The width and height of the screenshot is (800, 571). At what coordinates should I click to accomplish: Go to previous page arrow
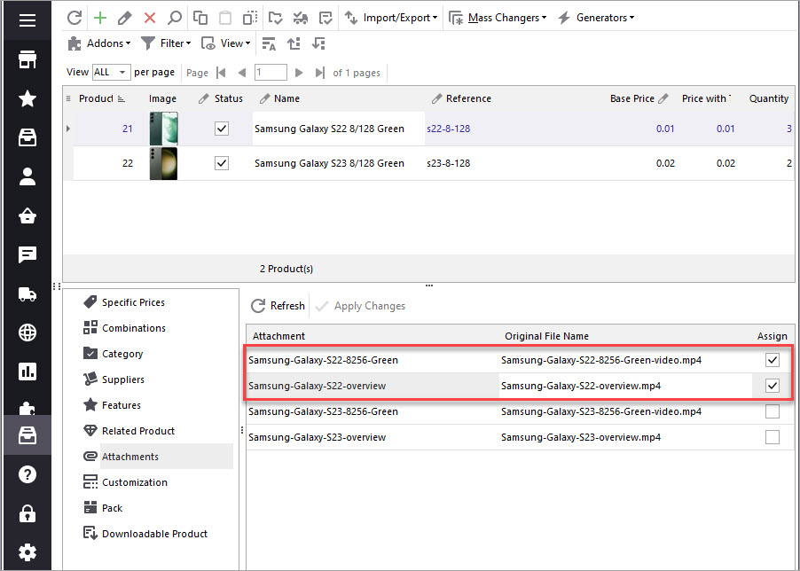tap(242, 73)
